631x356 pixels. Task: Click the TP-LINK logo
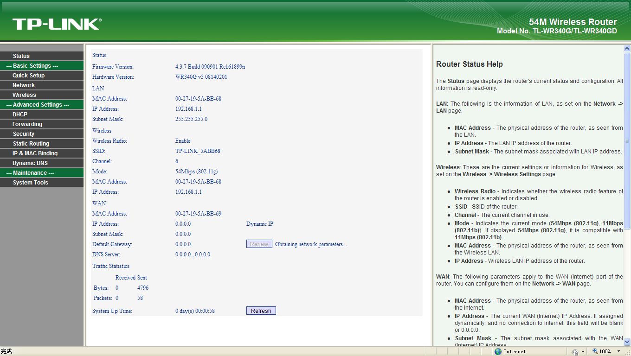click(x=57, y=24)
